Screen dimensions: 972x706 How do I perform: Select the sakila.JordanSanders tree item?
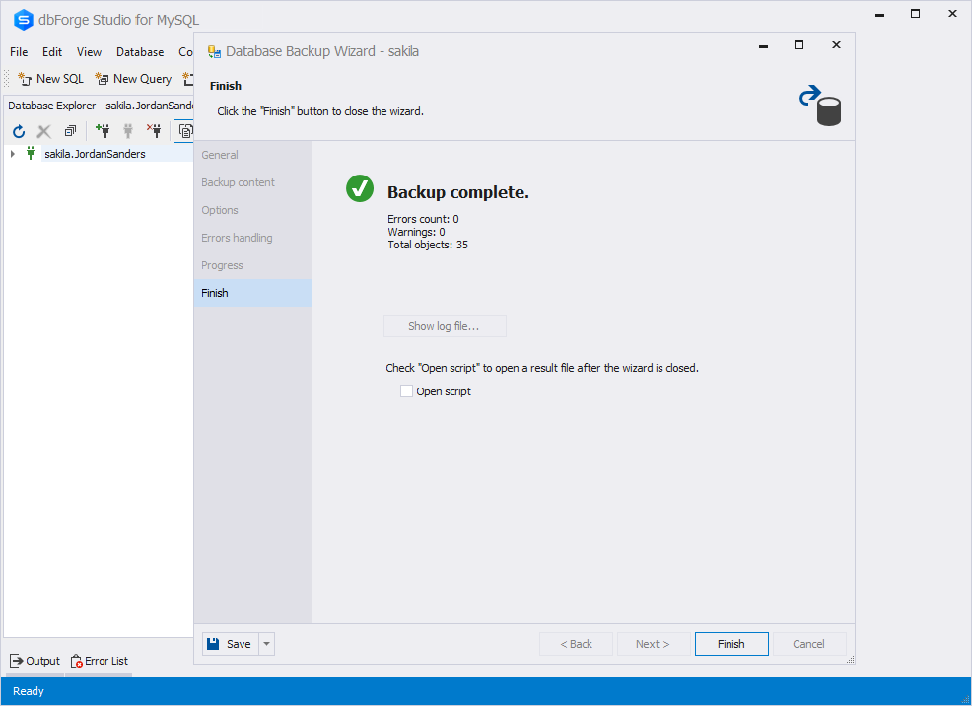95,154
